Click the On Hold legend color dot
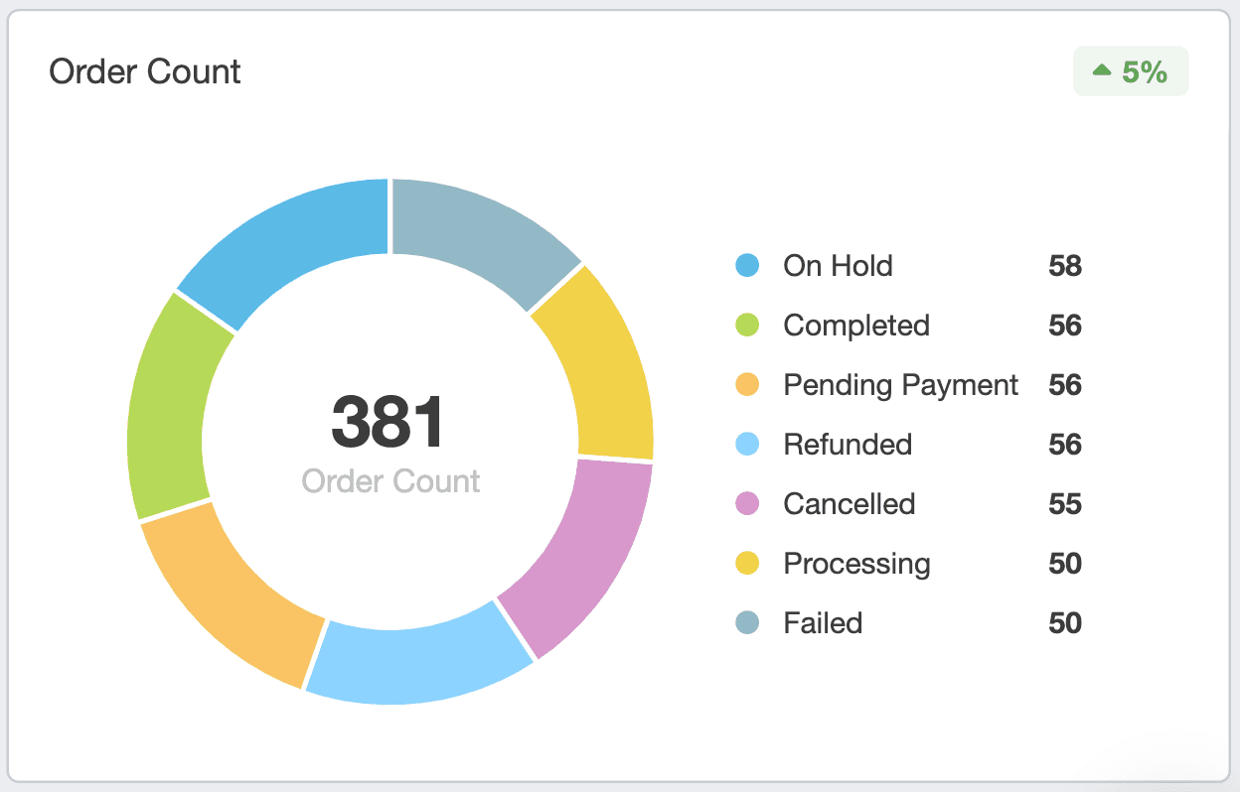The height and width of the screenshot is (792, 1240). [747, 266]
